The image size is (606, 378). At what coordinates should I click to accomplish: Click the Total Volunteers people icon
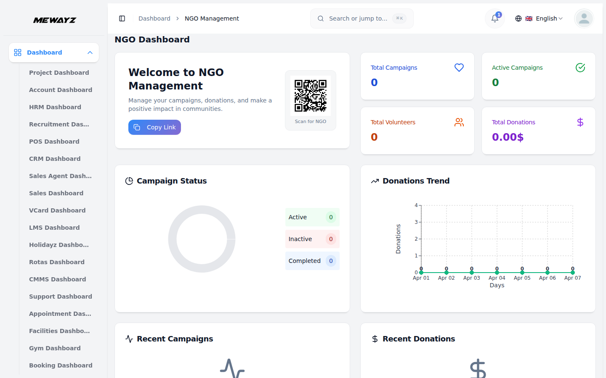[459, 122]
